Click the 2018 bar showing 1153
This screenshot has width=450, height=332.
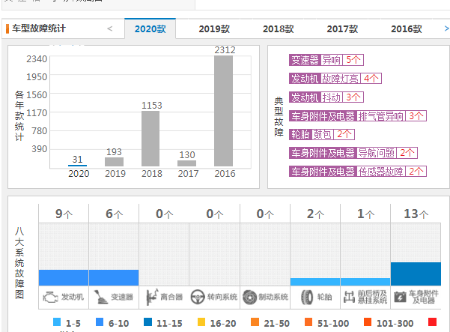click(x=150, y=138)
